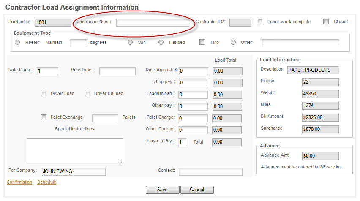Check the Driver UnLoad box

click(87, 94)
